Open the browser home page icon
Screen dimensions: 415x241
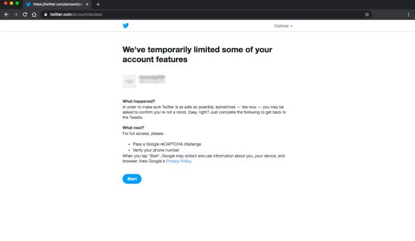(34, 14)
